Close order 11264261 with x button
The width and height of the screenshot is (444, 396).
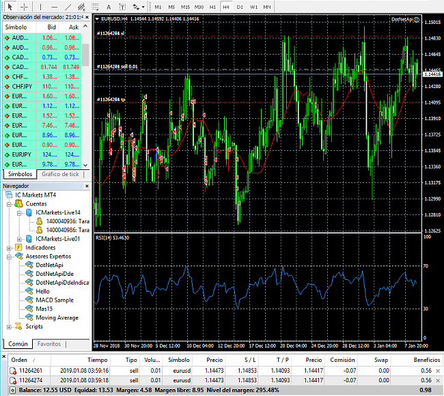click(x=438, y=371)
